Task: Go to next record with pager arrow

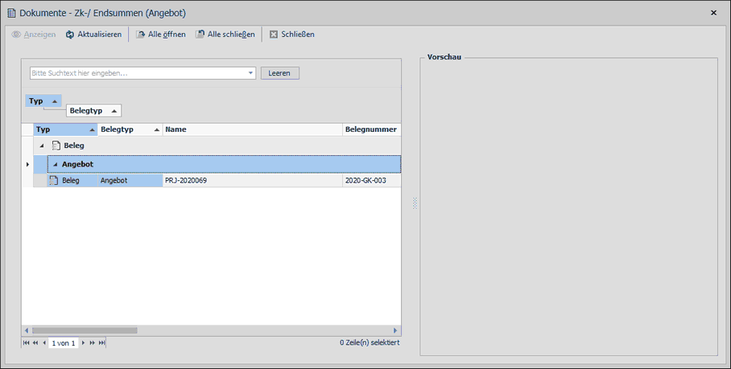Action: click(84, 343)
